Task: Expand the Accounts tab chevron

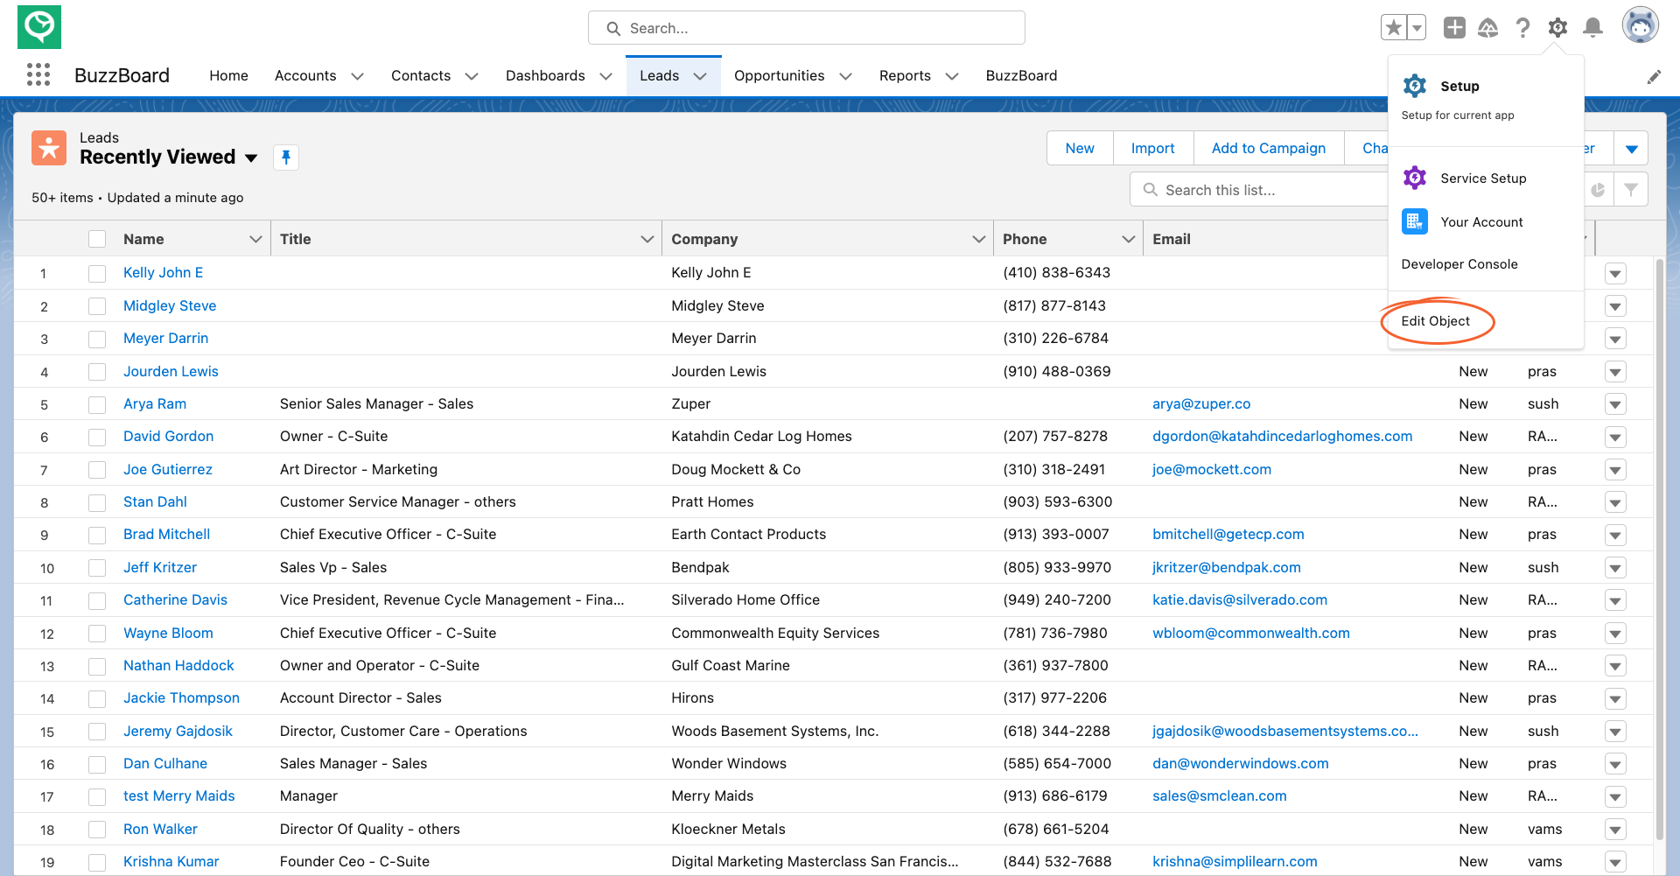Action: 357,76
